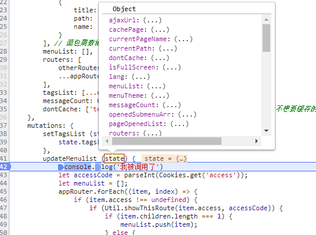
Task: Click 'routers: [' on line 29
Action: (62, 59)
